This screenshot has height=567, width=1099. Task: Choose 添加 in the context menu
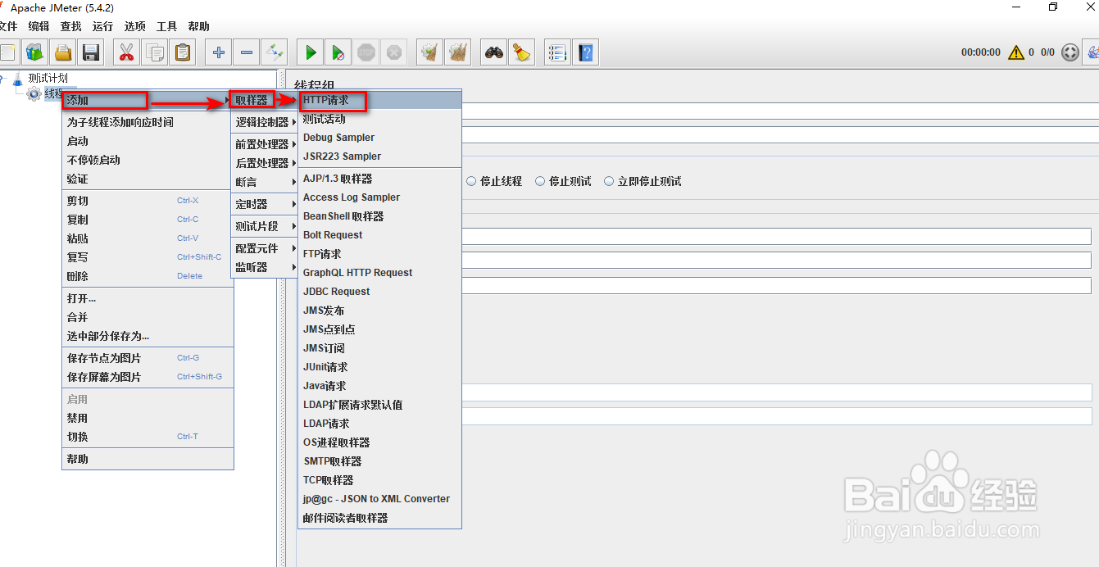(x=148, y=100)
